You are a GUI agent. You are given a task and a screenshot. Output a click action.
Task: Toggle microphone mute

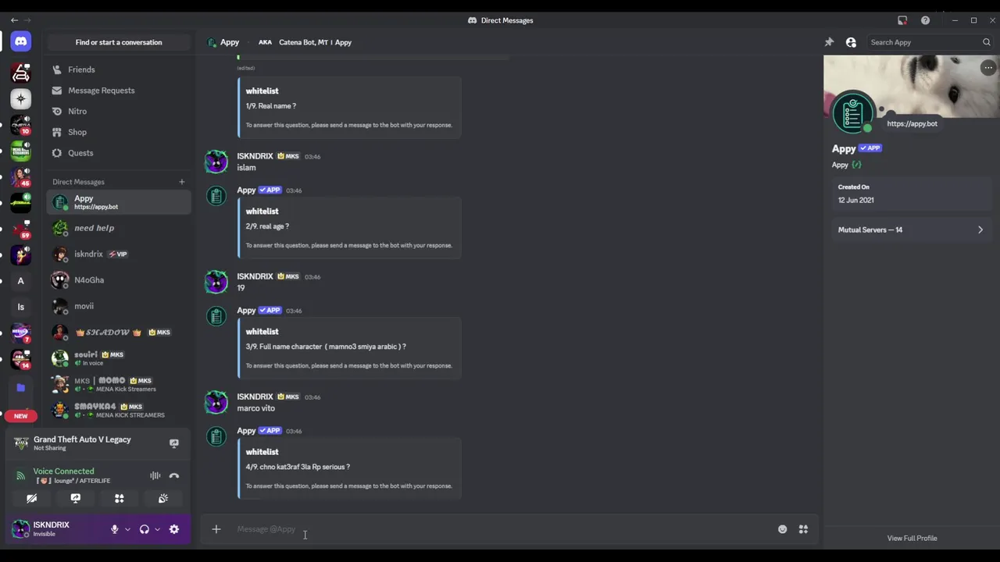coord(114,529)
